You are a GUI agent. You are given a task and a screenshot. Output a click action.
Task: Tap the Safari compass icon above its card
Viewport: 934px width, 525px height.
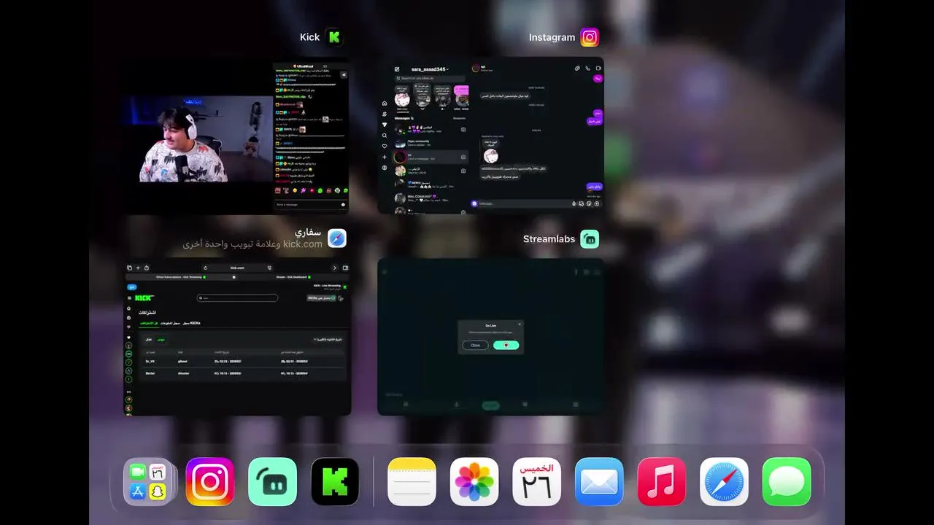336,238
